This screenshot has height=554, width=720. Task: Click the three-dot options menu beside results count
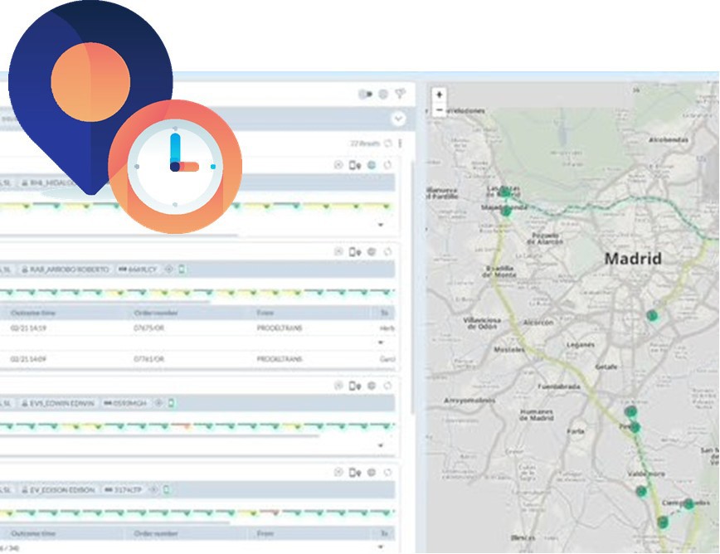[401, 143]
